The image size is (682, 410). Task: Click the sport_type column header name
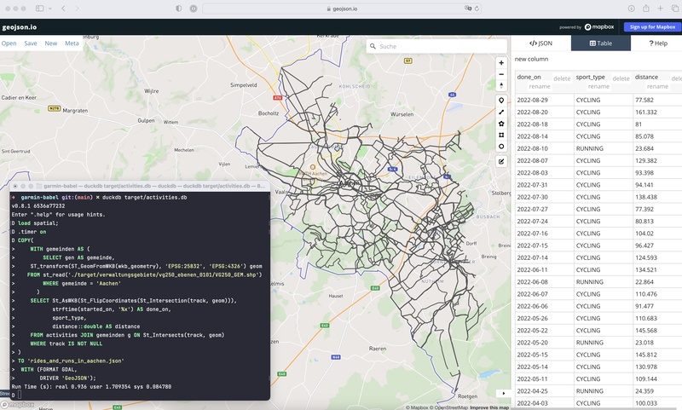[590, 77]
